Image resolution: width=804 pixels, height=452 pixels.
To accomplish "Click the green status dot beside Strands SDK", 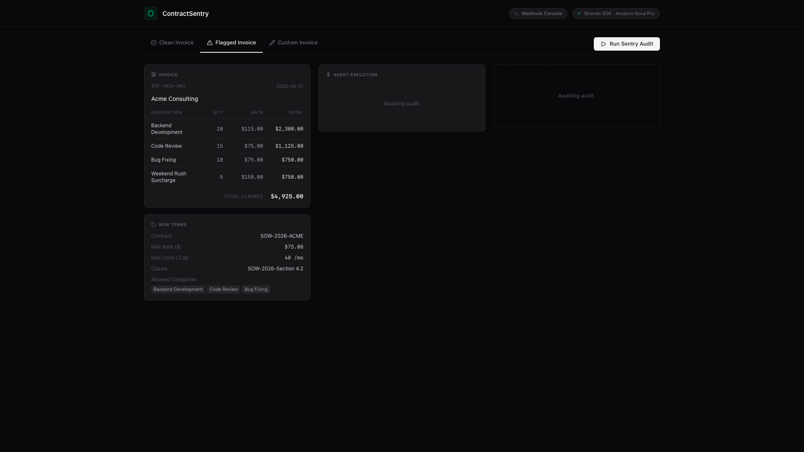I will click(x=579, y=13).
